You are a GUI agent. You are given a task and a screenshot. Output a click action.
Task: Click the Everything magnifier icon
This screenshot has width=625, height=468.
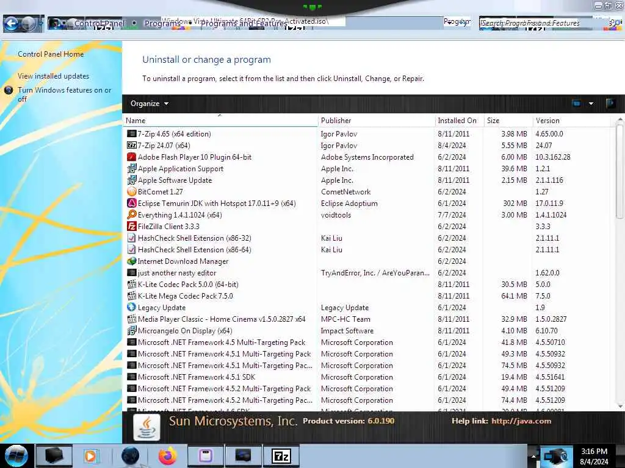point(132,214)
